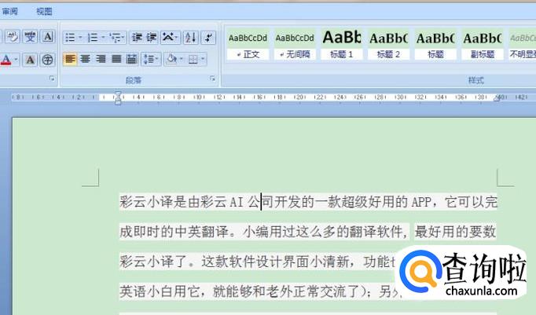Open the 审阅 ribbon tab
536x315 pixels.
click(x=9, y=12)
